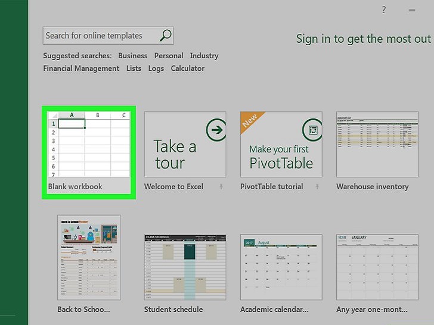434x325 pixels.
Task: Click the Back to Schoo... label
Action: [x=83, y=310]
